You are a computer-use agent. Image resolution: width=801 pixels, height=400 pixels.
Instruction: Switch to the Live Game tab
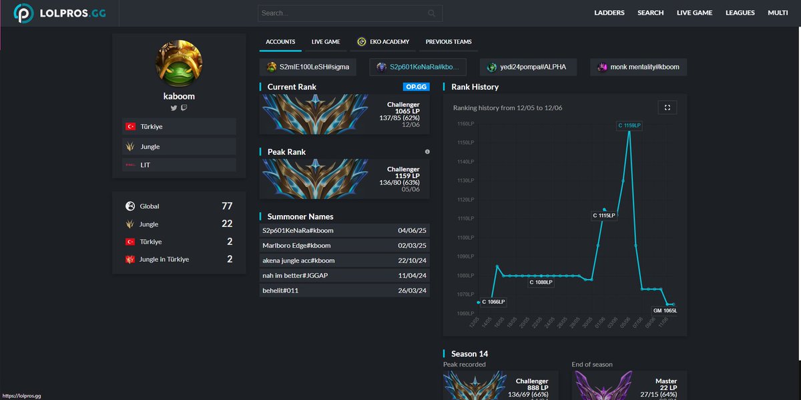(x=326, y=41)
